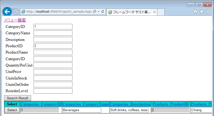The width and height of the screenshot is (214, 116).
Task: Click the browser Back arrow button
Action: 7,12
